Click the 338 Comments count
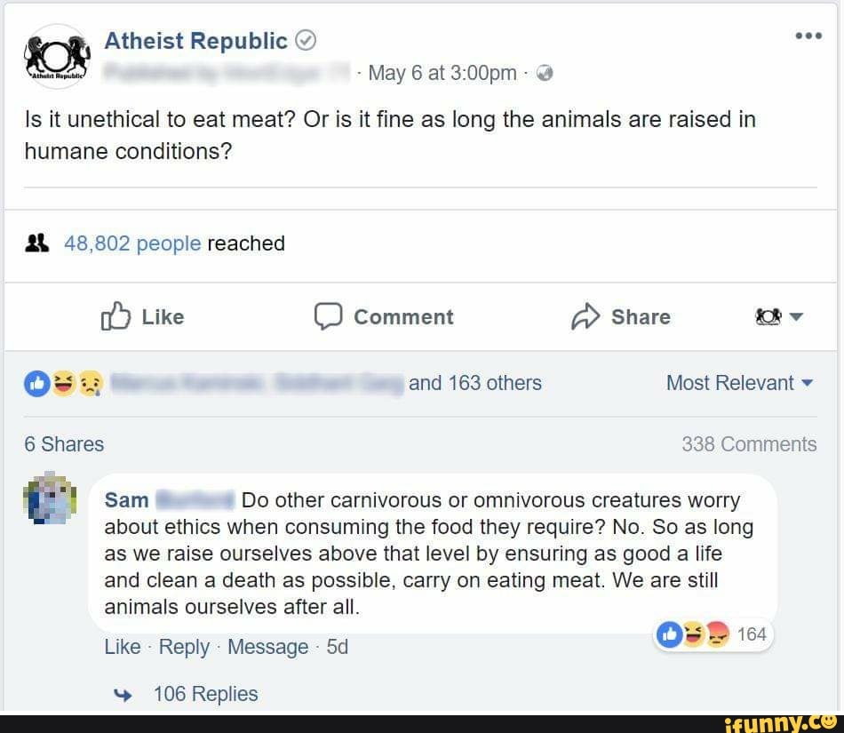Screen dimensions: 844x733 coord(749,444)
